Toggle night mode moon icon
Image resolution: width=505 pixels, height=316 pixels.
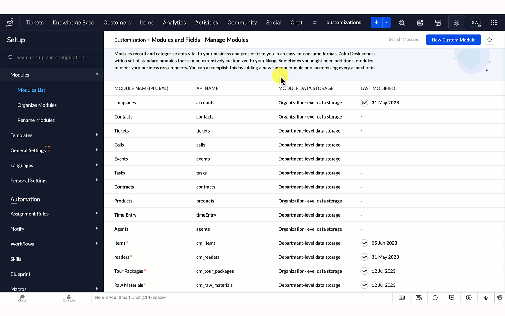tap(486, 298)
